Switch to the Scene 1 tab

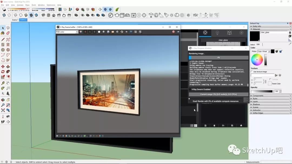15,20
